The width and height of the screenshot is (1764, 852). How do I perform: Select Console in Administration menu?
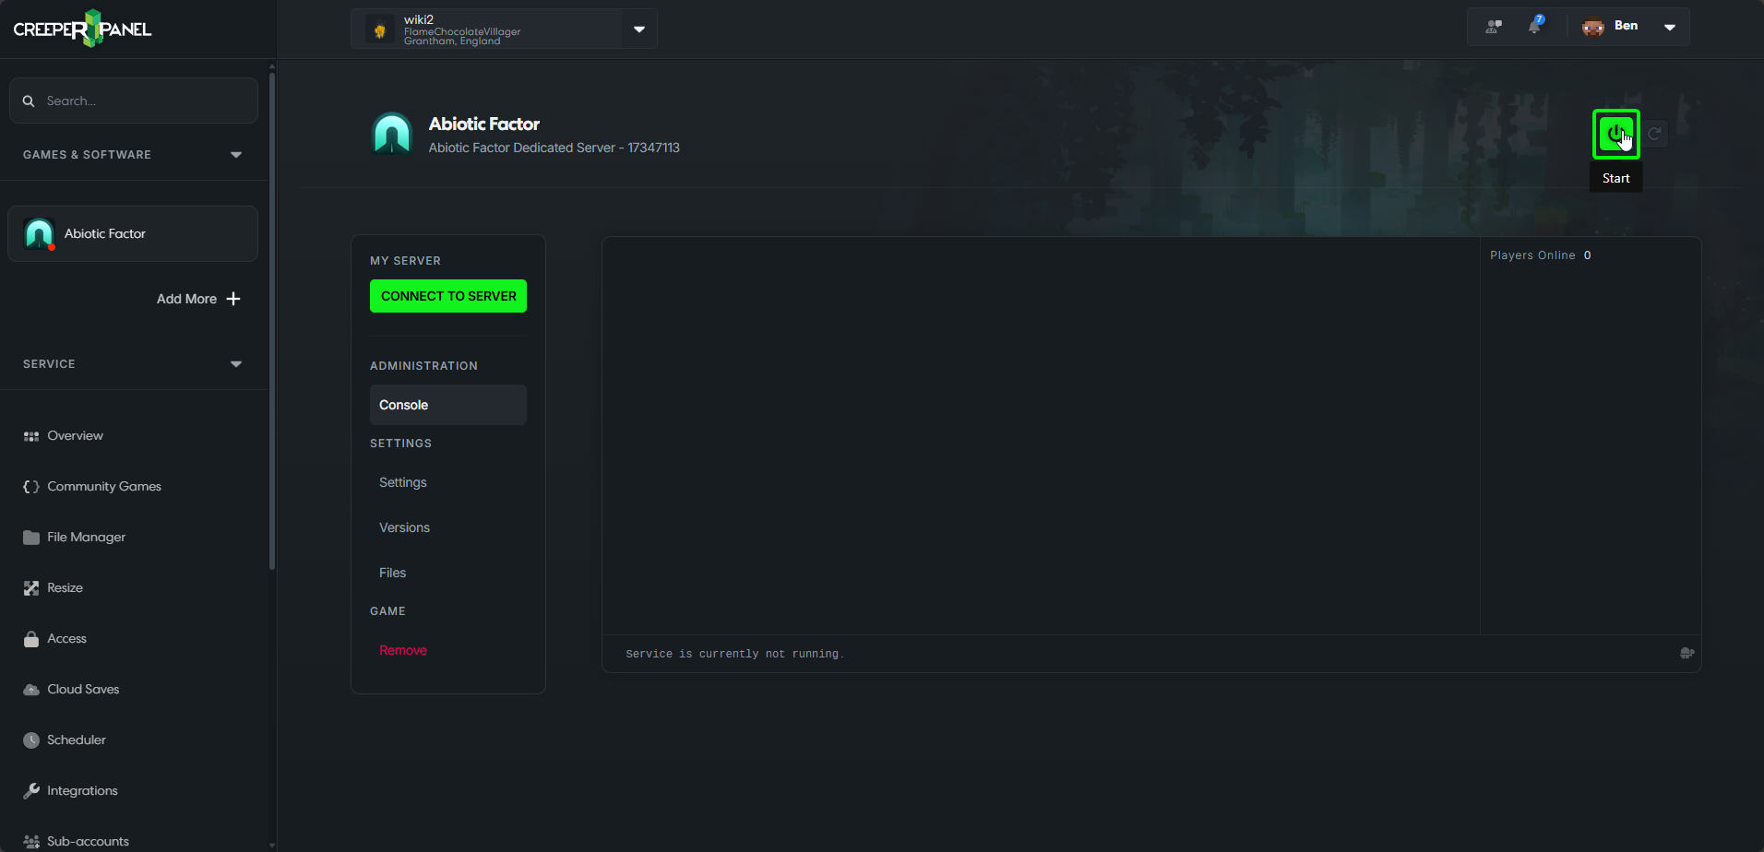(x=448, y=405)
